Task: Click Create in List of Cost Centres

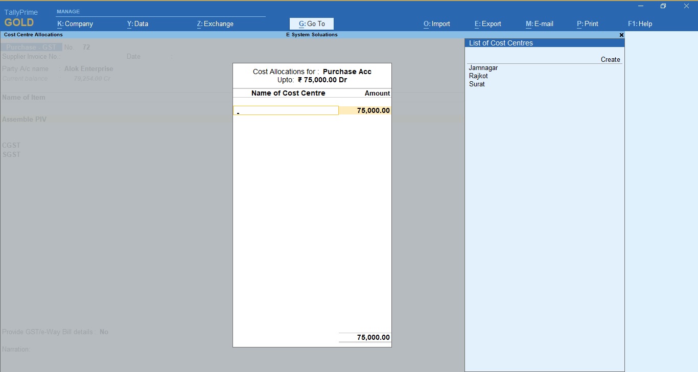Action: click(610, 60)
